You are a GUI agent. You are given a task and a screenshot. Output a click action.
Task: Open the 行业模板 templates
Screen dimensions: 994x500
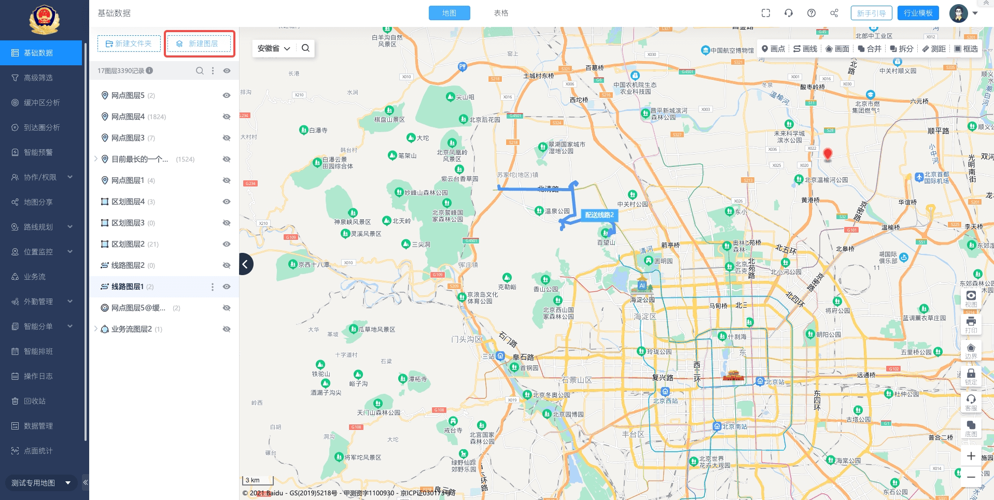918,13
